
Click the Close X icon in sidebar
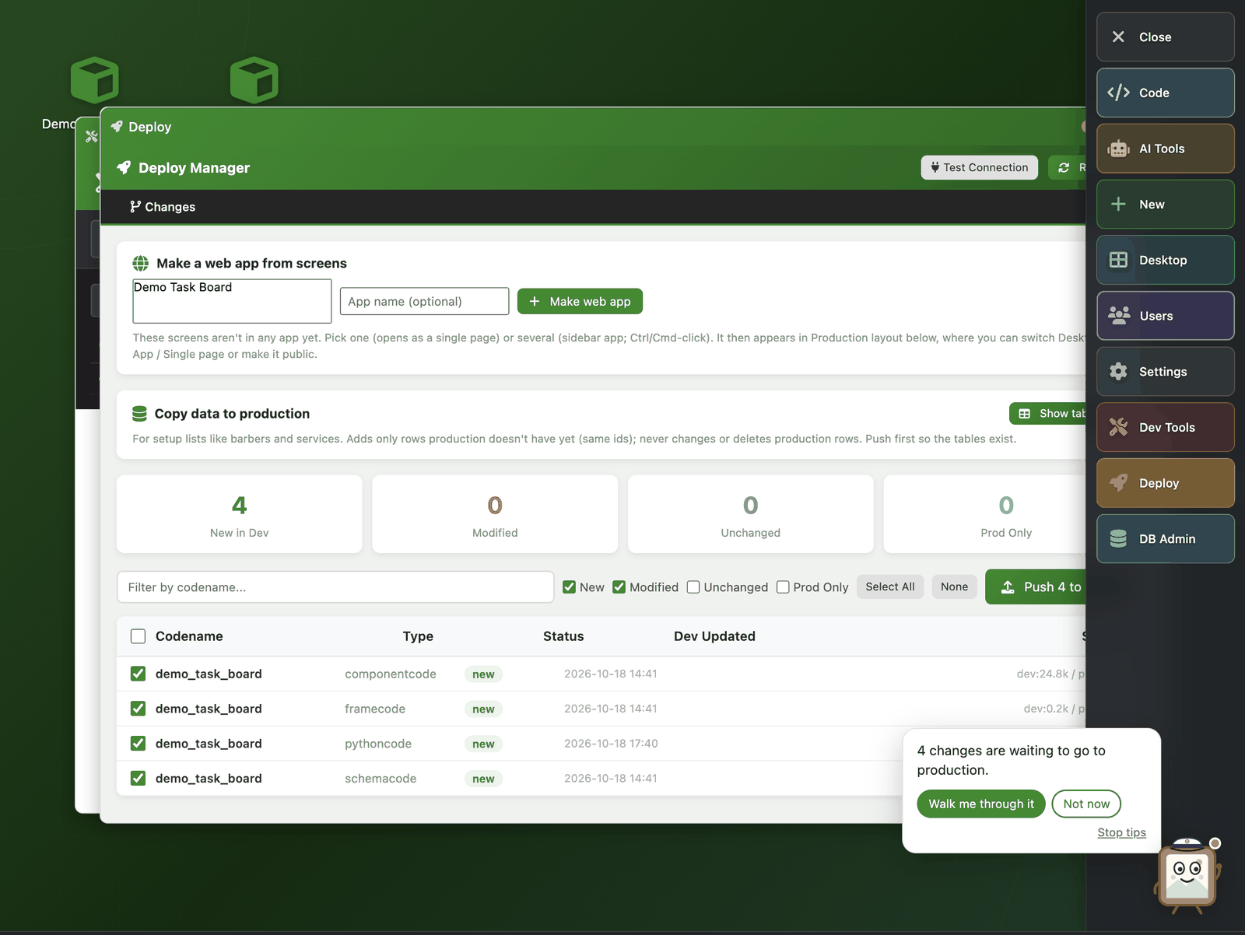coord(1118,37)
